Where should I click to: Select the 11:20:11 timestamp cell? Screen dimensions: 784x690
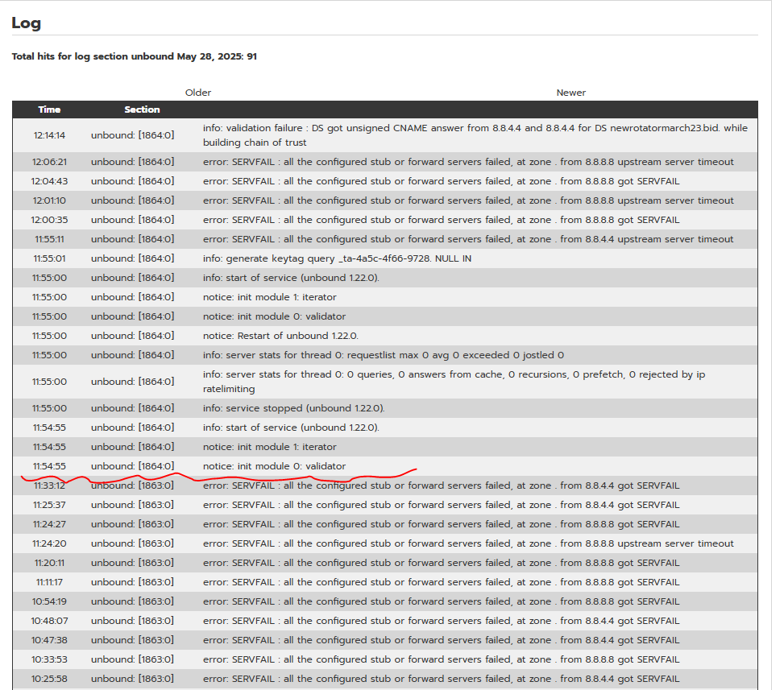[x=49, y=563]
